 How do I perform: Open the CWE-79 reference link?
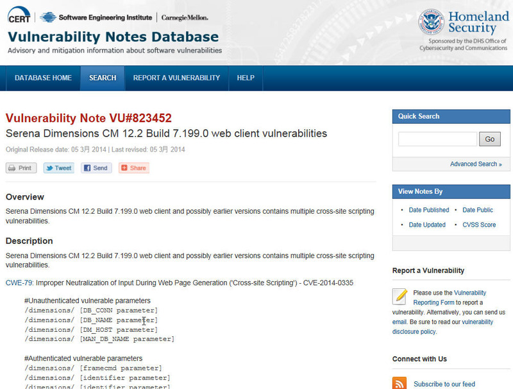(19, 282)
